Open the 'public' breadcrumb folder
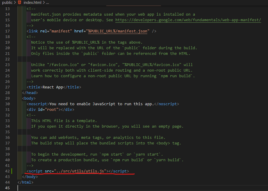Image resolution: width=268 pixels, height=191 pixels. pyautogui.click(x=7, y=3)
